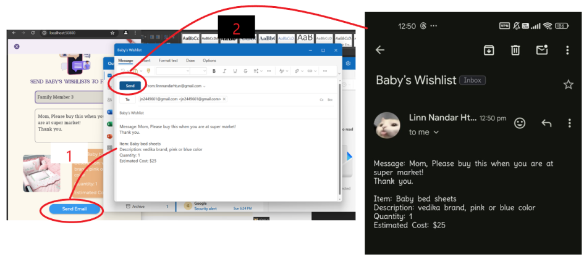Add an emoji reaction to the message
Screen dimensions: 584x259
(520, 123)
